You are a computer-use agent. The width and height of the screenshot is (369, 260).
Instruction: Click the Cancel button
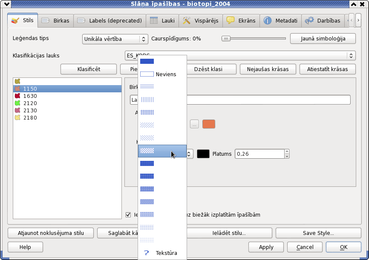pyautogui.click(x=305, y=247)
